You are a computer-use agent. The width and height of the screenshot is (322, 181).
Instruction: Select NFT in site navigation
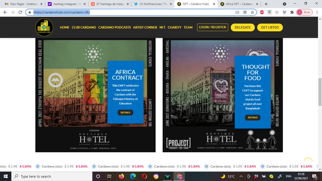(162, 27)
